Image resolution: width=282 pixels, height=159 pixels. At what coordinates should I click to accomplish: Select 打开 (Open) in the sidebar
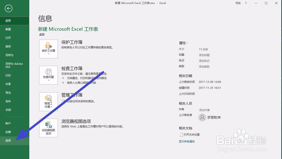[15, 38]
